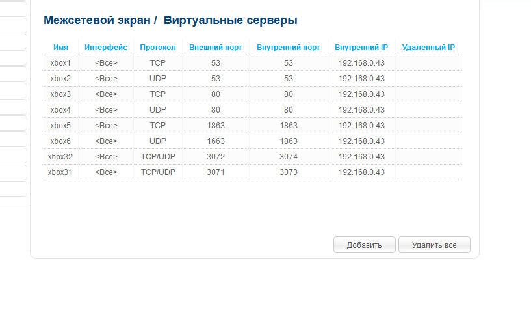Open the xbox1 virtual server row

tap(253, 63)
